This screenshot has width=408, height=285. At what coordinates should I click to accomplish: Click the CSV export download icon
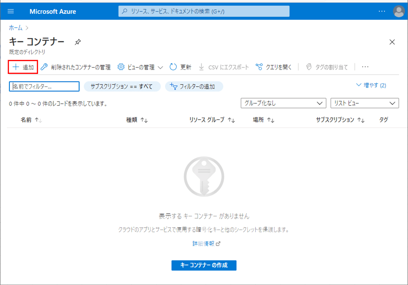201,67
